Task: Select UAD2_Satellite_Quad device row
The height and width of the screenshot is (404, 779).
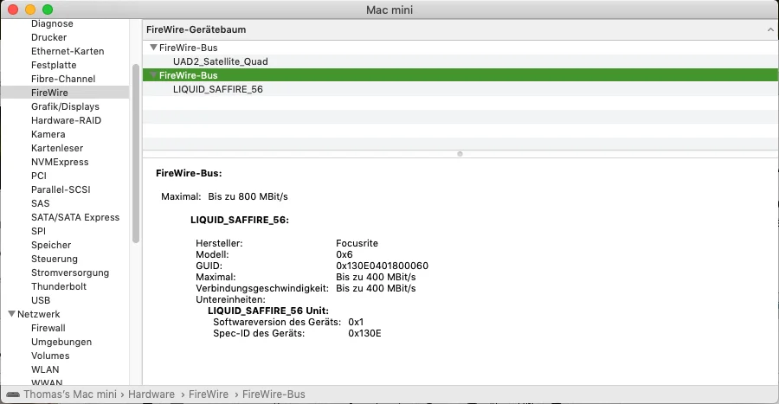Action: click(x=460, y=61)
